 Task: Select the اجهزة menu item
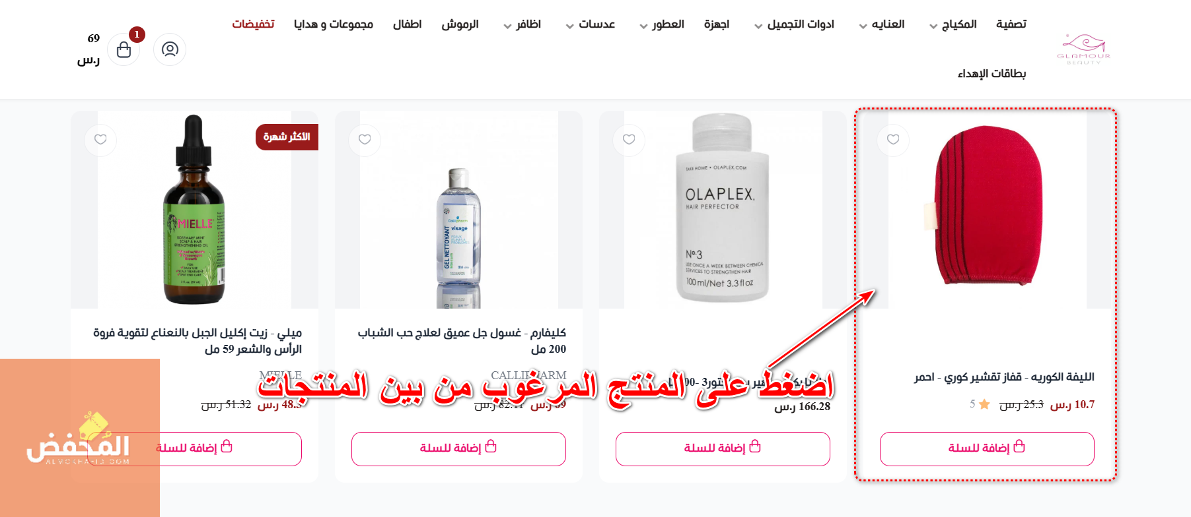(x=717, y=24)
